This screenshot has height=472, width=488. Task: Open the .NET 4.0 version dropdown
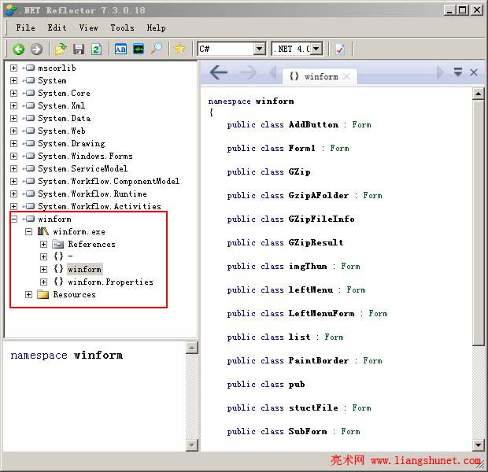(x=316, y=49)
